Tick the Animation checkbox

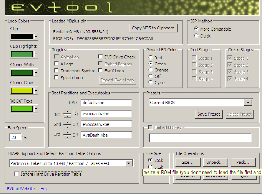pyautogui.click(x=57, y=57)
